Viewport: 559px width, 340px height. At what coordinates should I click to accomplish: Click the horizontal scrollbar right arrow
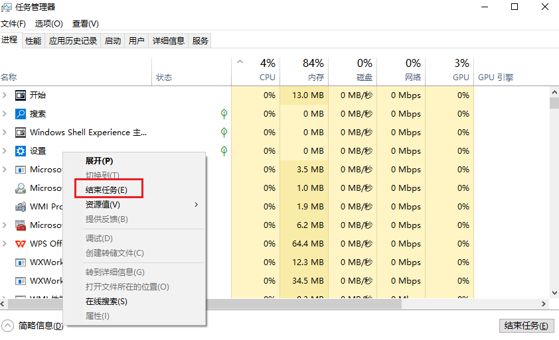(x=544, y=304)
